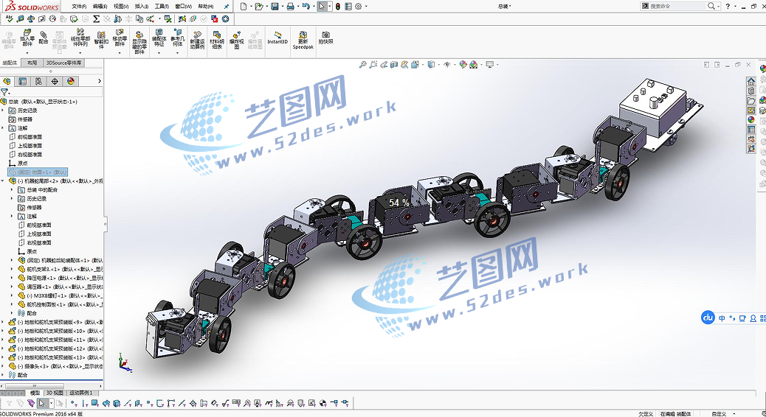Select the 模型 bottom tab
Image resolution: width=766 pixels, height=417 pixels.
pos(35,393)
